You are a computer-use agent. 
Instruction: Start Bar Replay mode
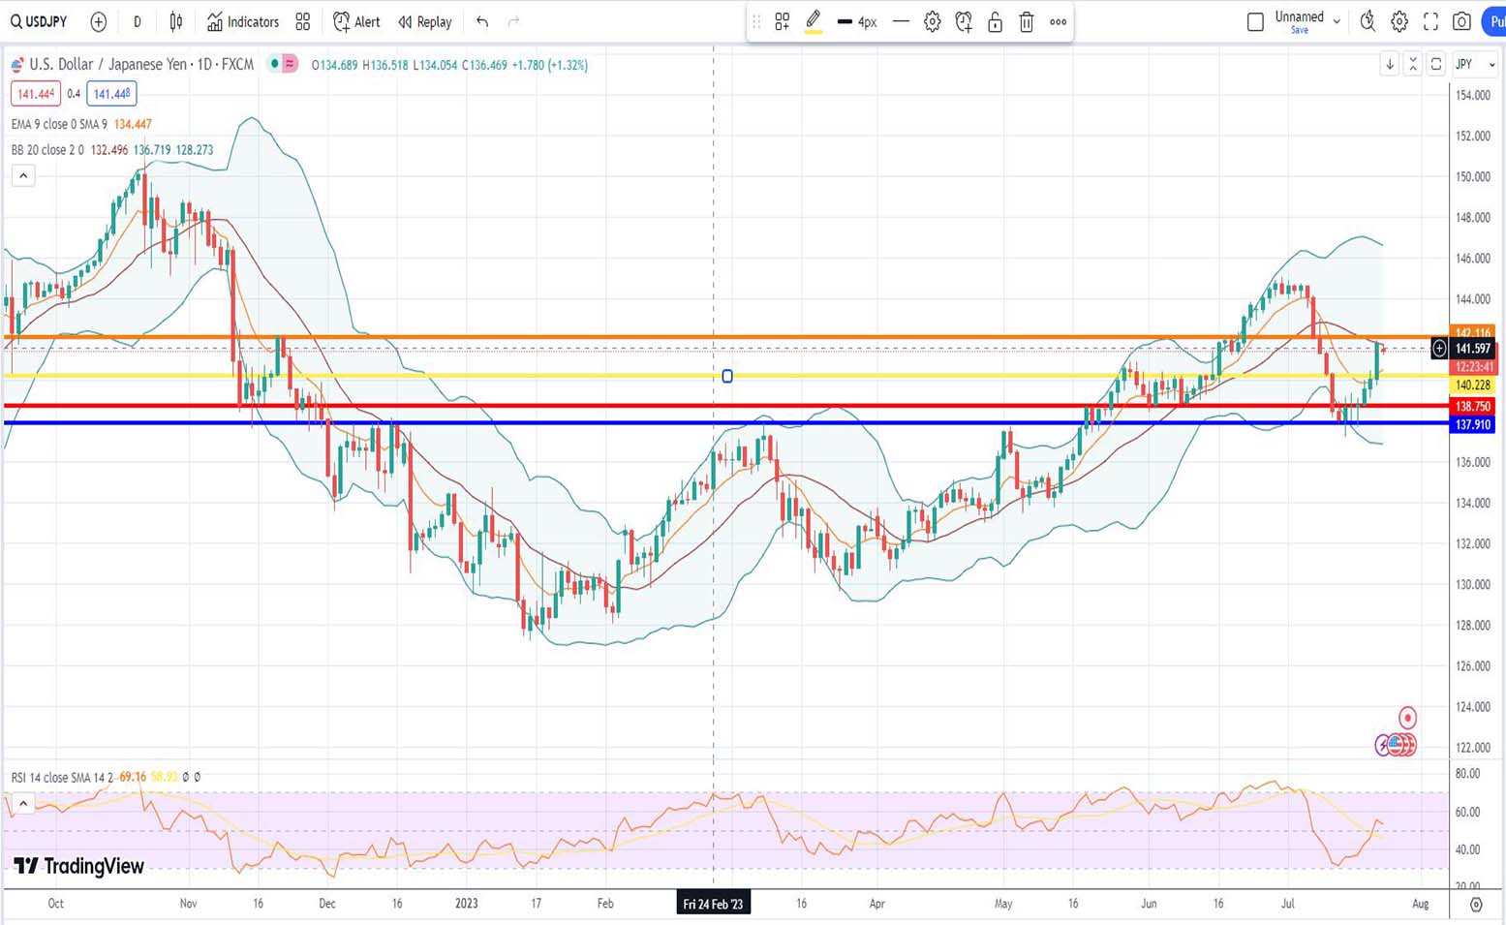(424, 21)
